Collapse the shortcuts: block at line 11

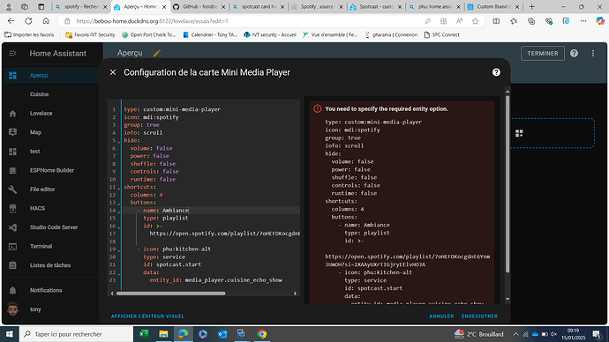119,188
